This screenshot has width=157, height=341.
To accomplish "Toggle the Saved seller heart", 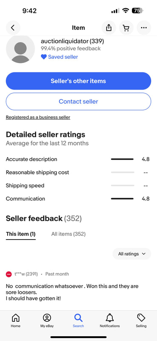I will [x=44, y=57].
